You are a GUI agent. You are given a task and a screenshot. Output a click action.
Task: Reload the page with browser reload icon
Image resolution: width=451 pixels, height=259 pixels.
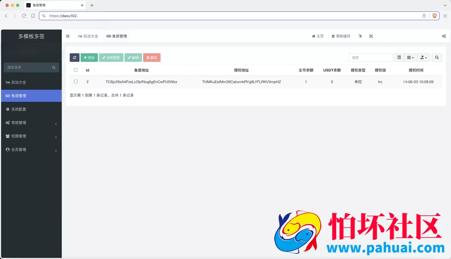coord(24,16)
